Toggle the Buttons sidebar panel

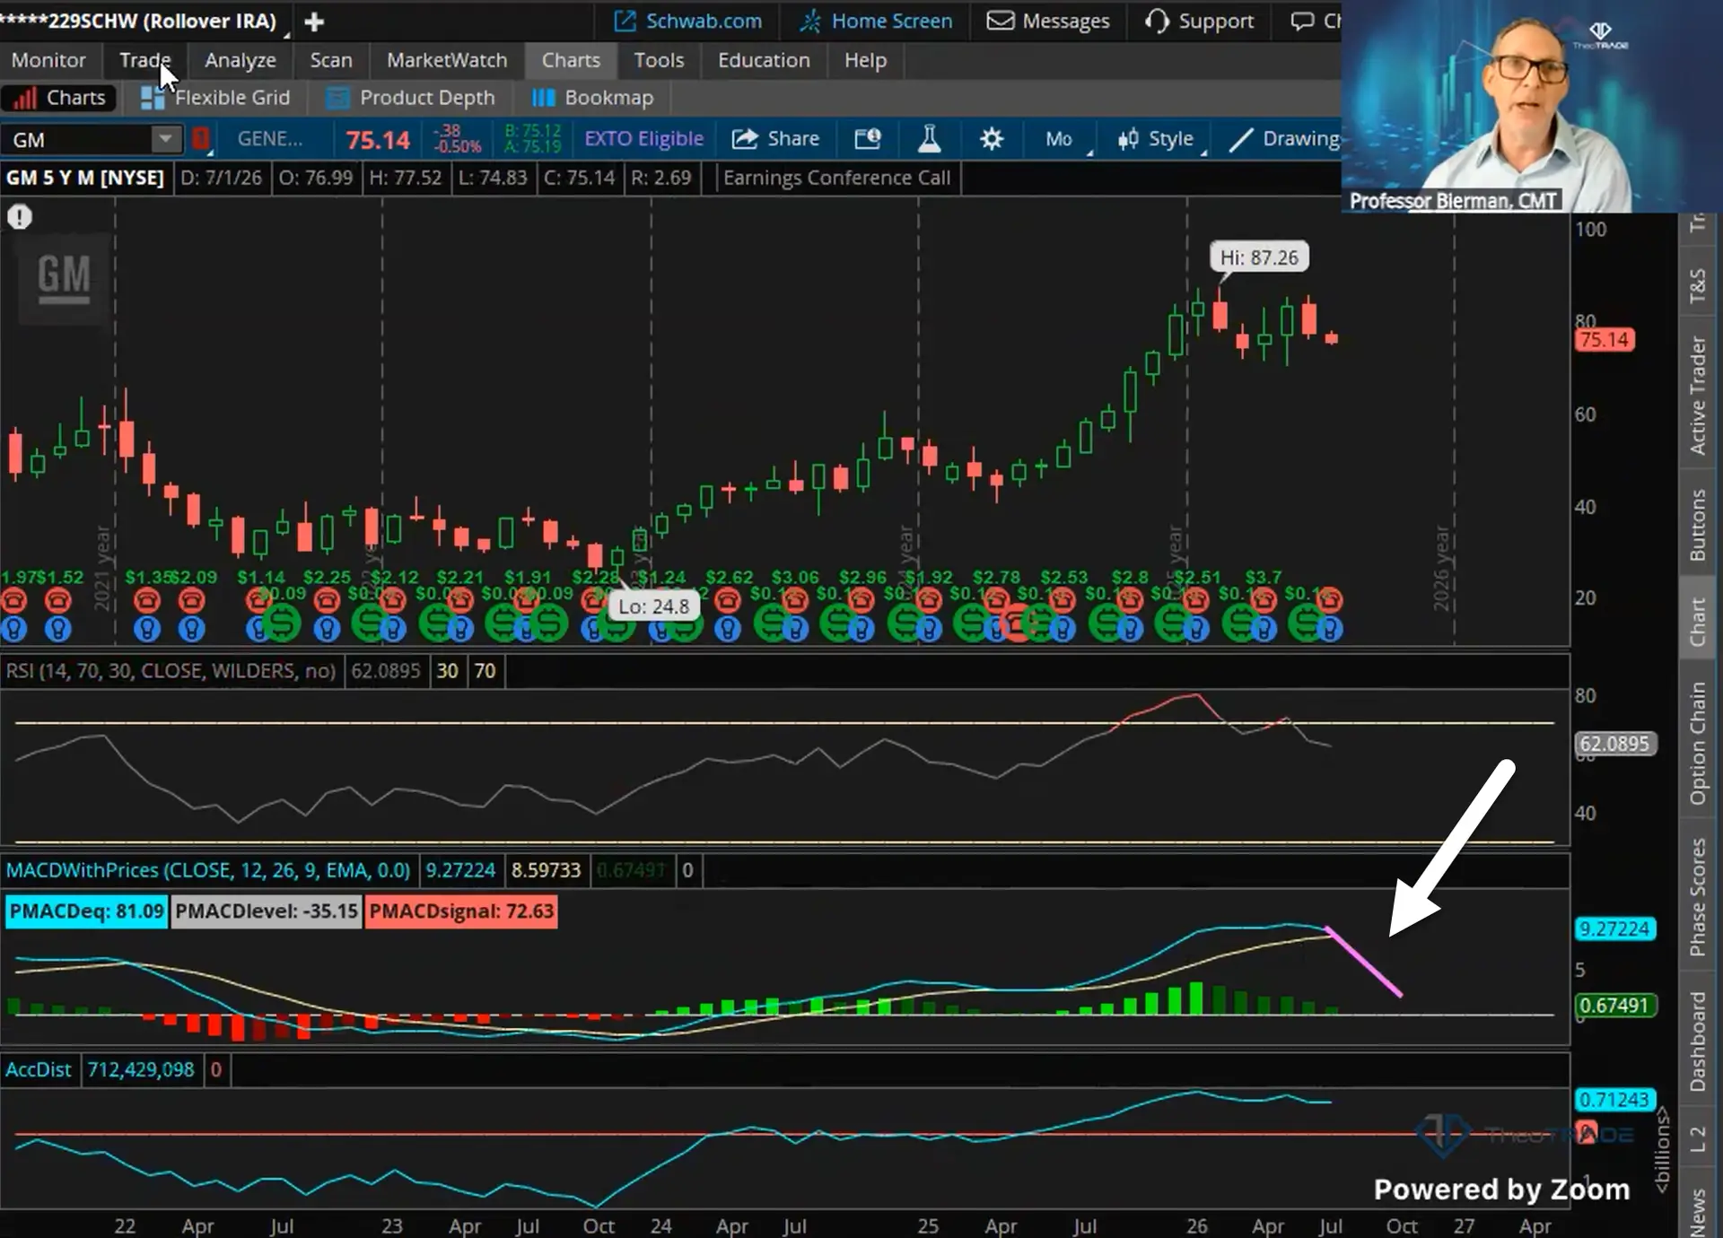[1698, 525]
